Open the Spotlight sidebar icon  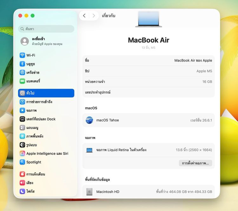[22, 162]
